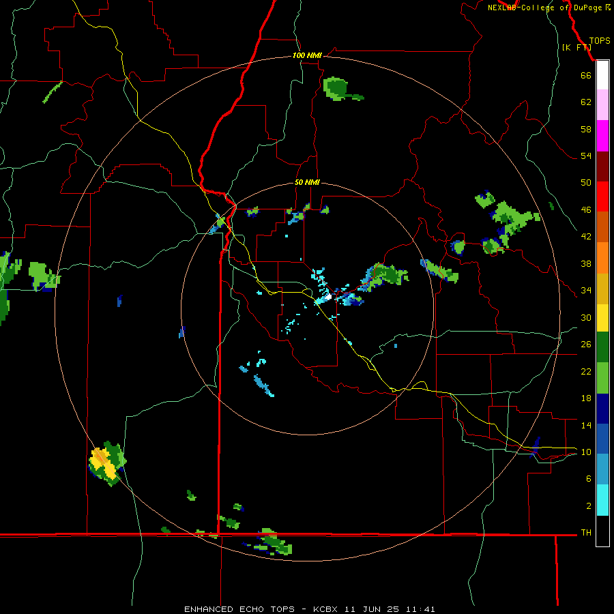The image size is (614, 614).
Task: Click the 10 legend value
Action: point(586,452)
